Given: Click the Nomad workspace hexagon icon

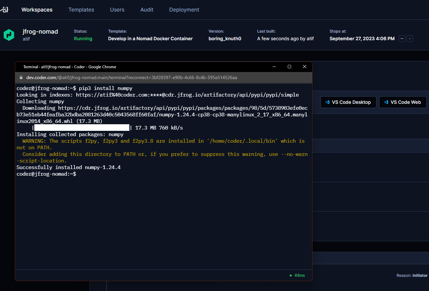Looking at the screenshot, I should click(9, 35).
